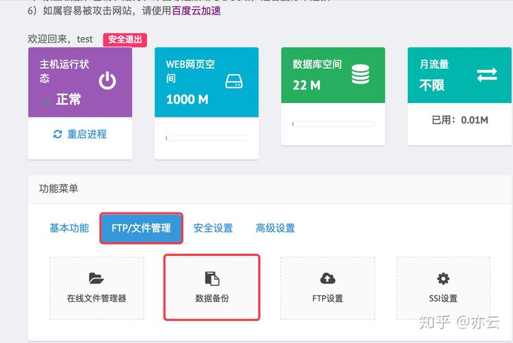The height and width of the screenshot is (343, 513).
Task: Click the 主机运行状态 card title
Action: [x=64, y=71]
